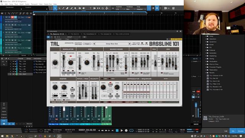Click the transport Stop button
The height and width of the screenshot is (138, 245).
click(117, 130)
